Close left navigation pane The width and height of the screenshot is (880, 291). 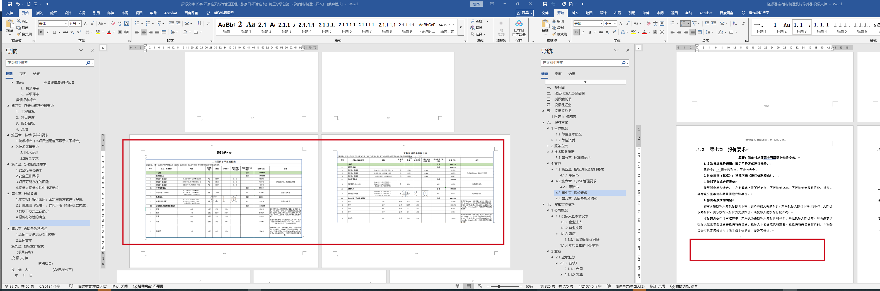coord(92,50)
